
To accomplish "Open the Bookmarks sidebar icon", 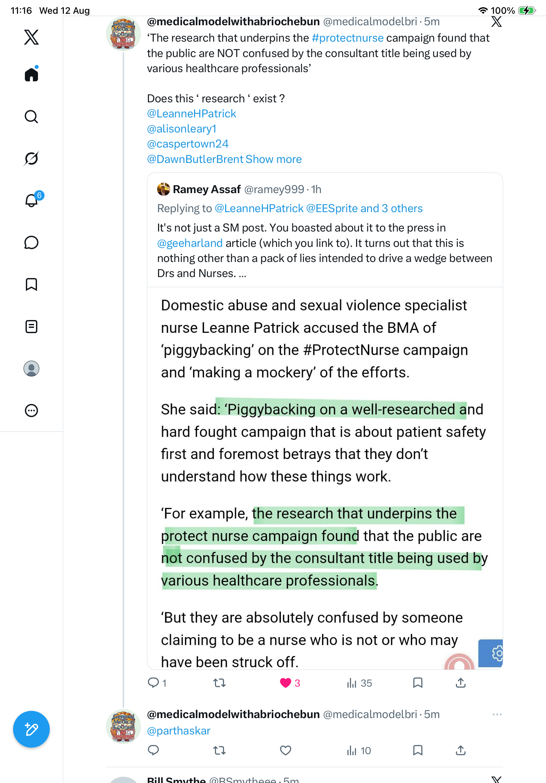I will [31, 284].
